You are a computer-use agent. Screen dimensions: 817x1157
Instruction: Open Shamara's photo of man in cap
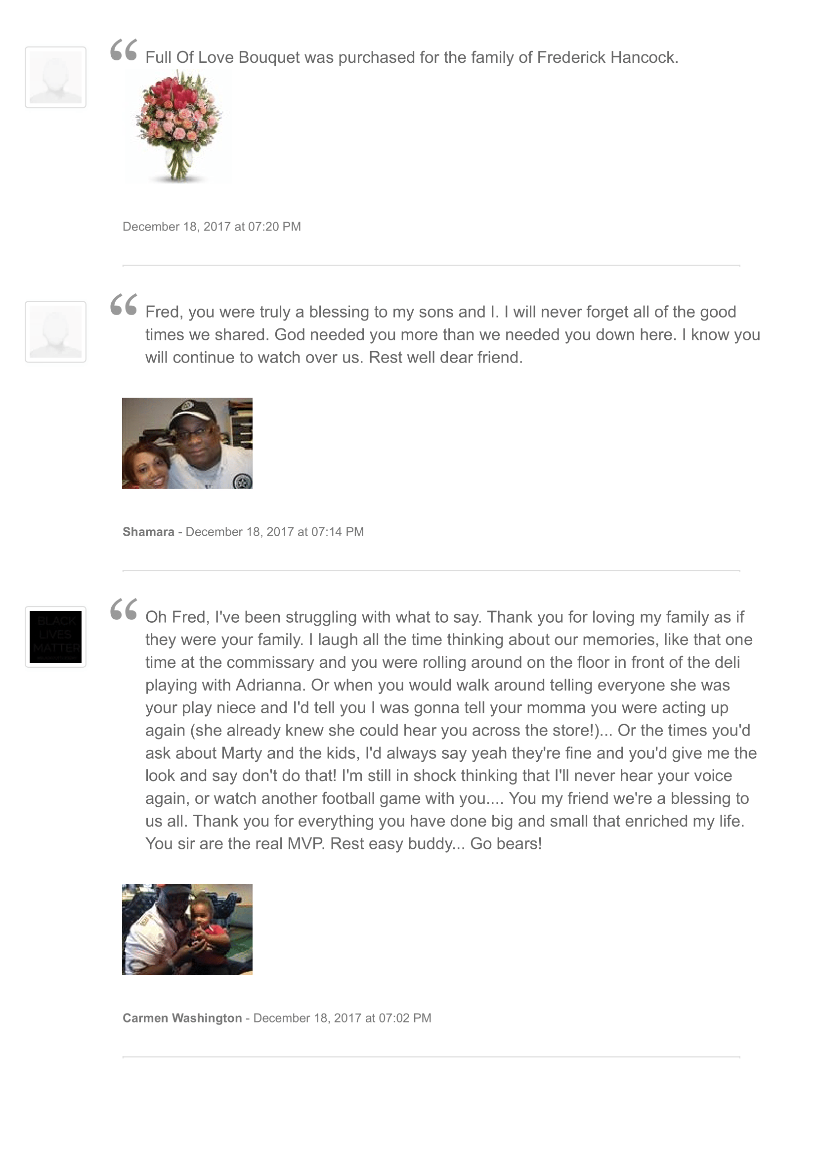pos(187,443)
